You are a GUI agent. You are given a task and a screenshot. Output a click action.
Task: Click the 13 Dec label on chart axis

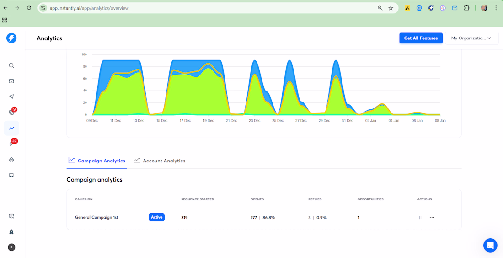click(x=139, y=121)
